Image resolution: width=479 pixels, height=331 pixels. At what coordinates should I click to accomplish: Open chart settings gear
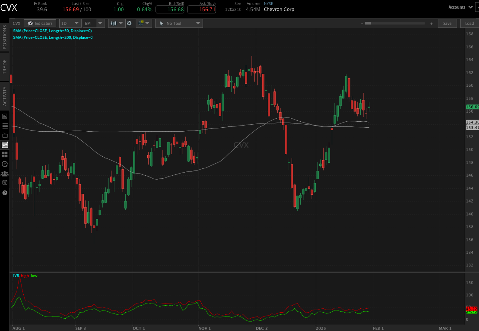pos(129,23)
